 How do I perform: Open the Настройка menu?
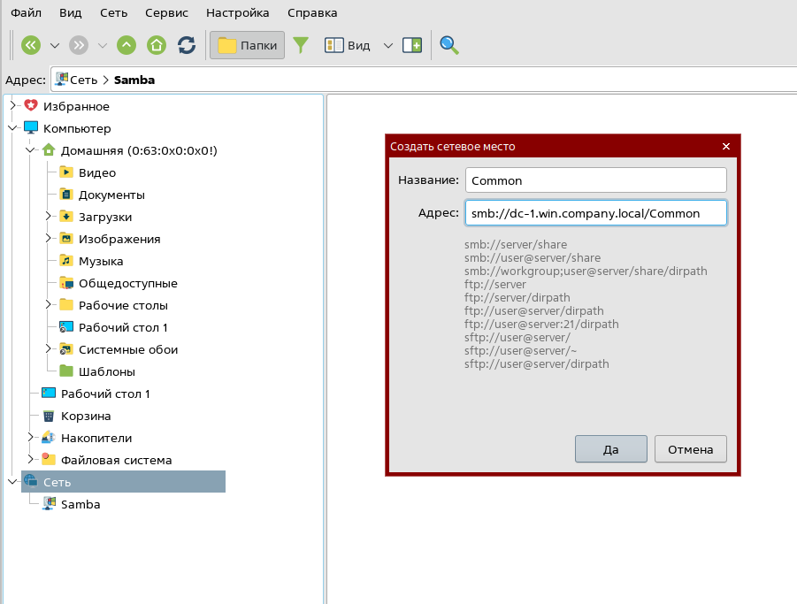(237, 12)
